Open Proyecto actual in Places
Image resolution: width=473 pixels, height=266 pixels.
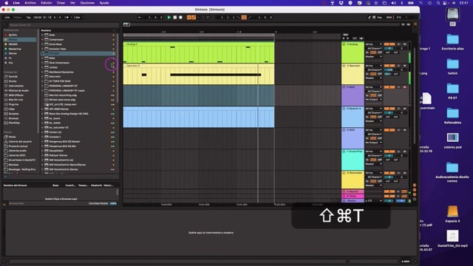tap(18, 146)
